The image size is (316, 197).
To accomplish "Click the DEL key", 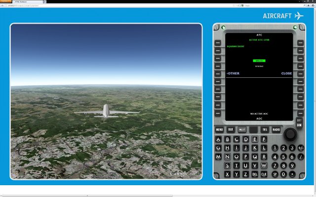I will pyautogui.click(x=255, y=174).
